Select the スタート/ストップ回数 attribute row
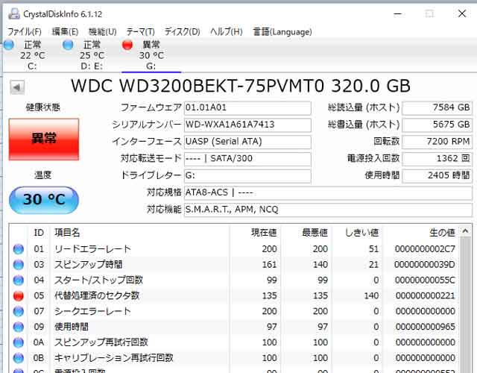 pos(234,280)
